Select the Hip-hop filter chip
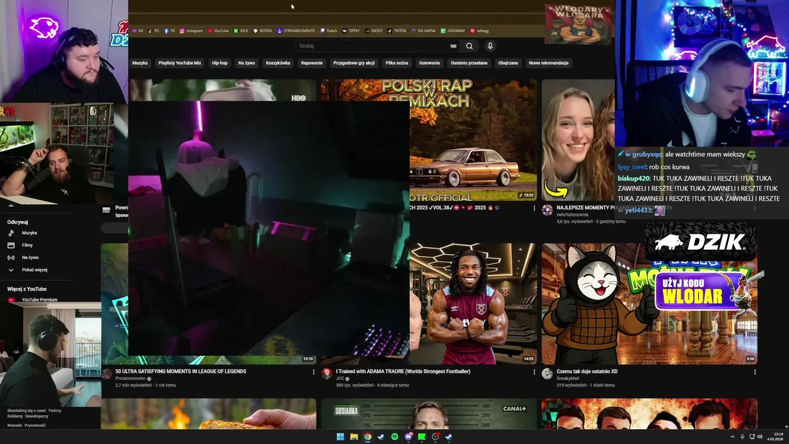 coord(219,63)
